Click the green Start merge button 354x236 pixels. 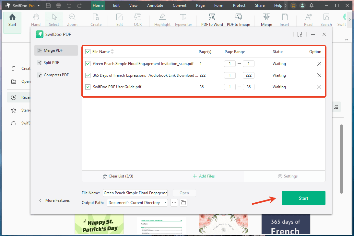coord(303,198)
